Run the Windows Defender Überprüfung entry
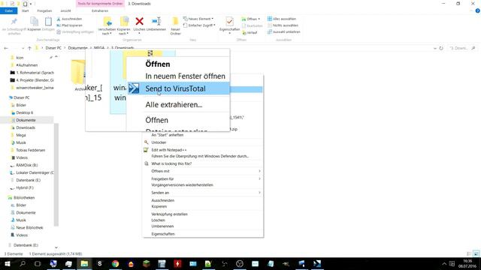 click(200, 156)
